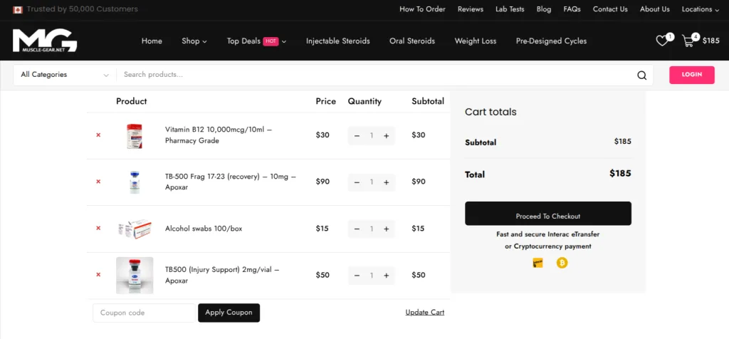Expand the Shop menu
This screenshot has height=339, width=729.
[194, 41]
